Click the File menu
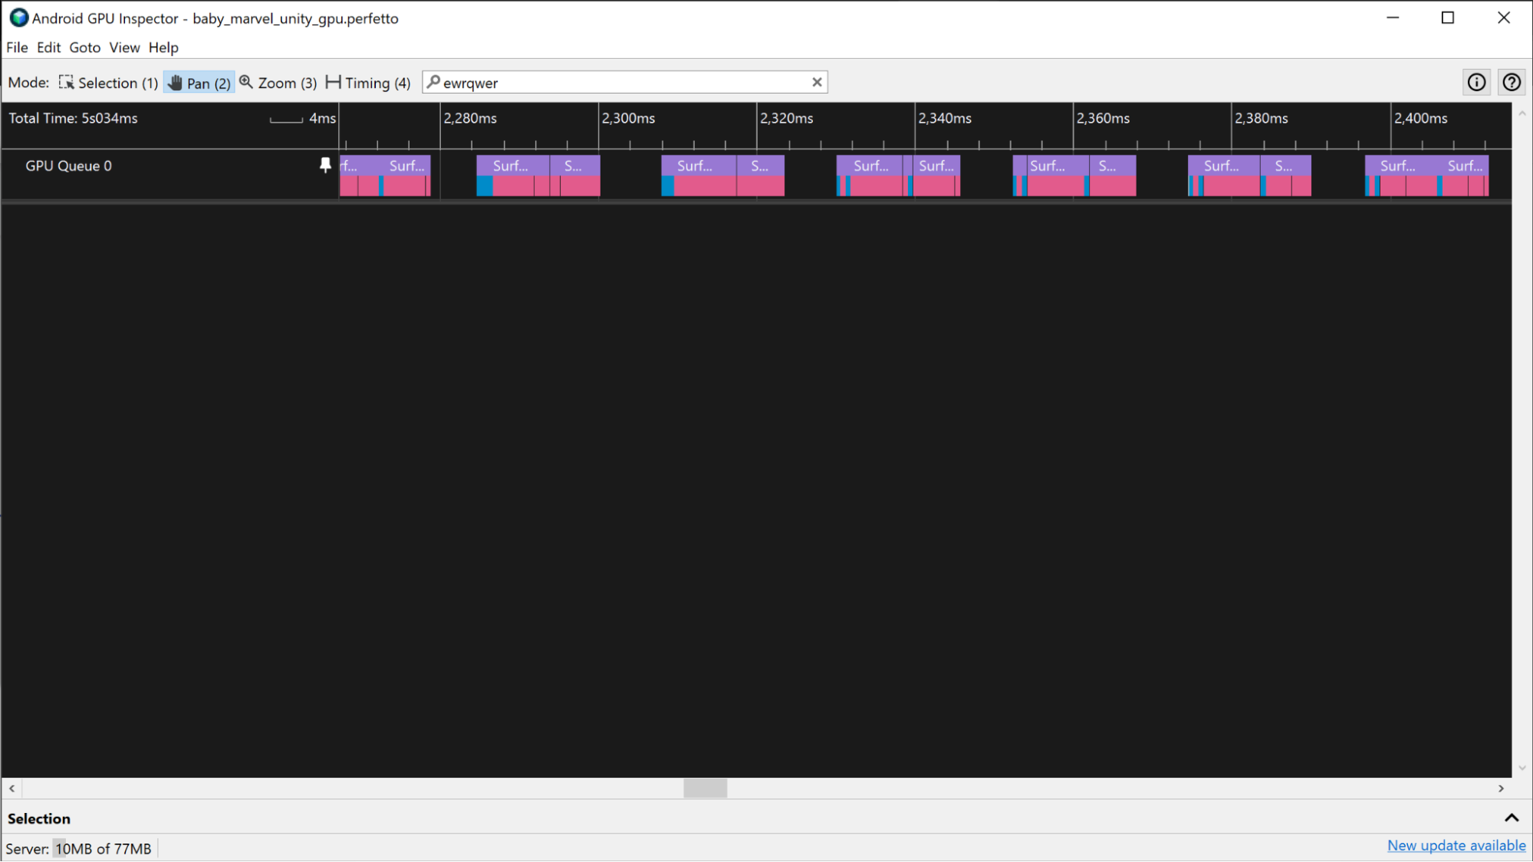Image resolution: width=1533 pixels, height=862 pixels. [16, 48]
